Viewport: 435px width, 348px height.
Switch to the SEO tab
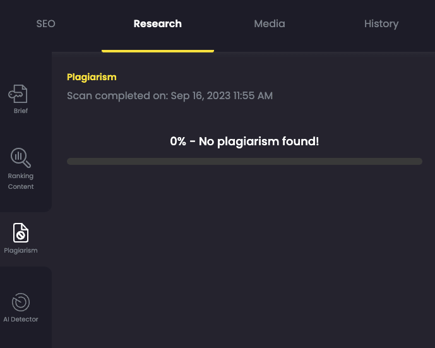pyautogui.click(x=46, y=23)
